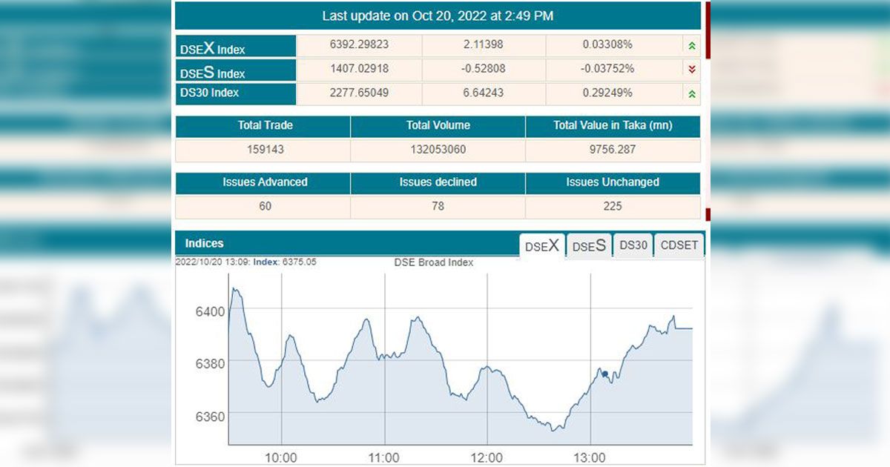This screenshot has width=890, height=467.
Task: Select issues declined count 78
Action: pos(438,206)
